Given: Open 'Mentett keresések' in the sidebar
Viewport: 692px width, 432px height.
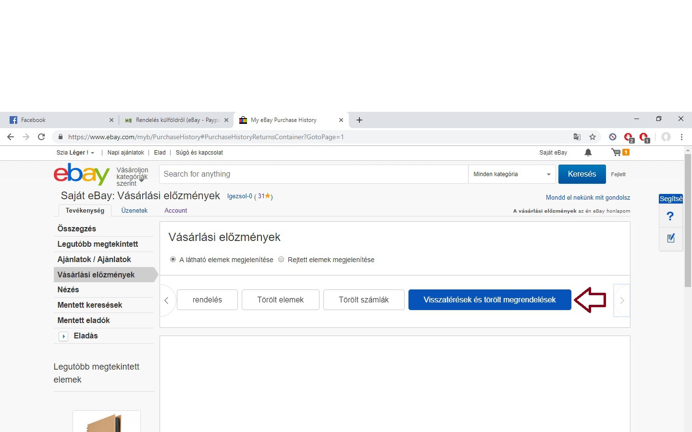Looking at the screenshot, I should click(90, 305).
